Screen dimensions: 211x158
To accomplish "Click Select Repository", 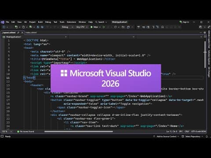I will click(192, 136).
